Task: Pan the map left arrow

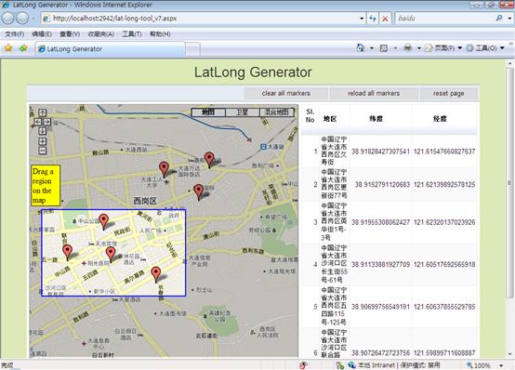Action: coord(38,122)
